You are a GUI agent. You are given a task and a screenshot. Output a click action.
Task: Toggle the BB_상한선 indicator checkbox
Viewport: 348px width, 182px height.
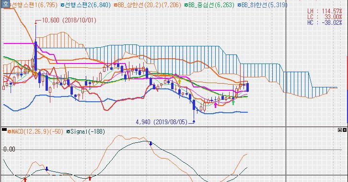point(116,5)
